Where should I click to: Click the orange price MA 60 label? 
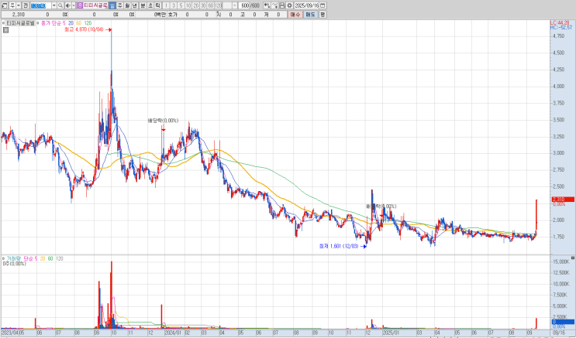point(78,22)
